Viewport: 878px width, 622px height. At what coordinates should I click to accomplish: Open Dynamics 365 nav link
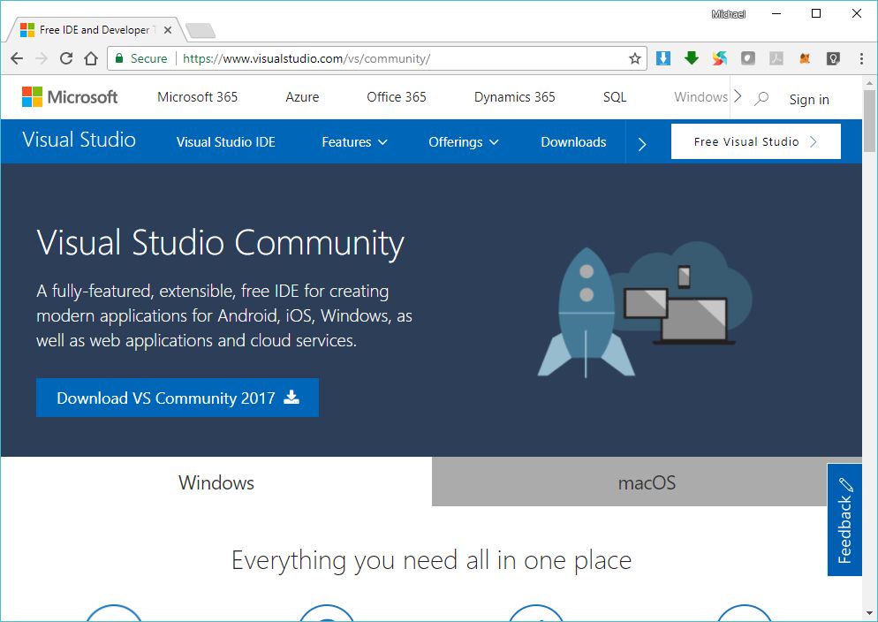point(514,97)
